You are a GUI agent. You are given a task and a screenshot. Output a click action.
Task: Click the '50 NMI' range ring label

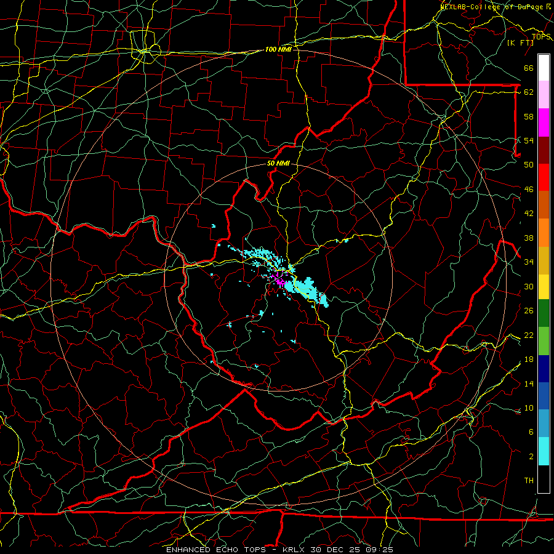tap(278, 163)
